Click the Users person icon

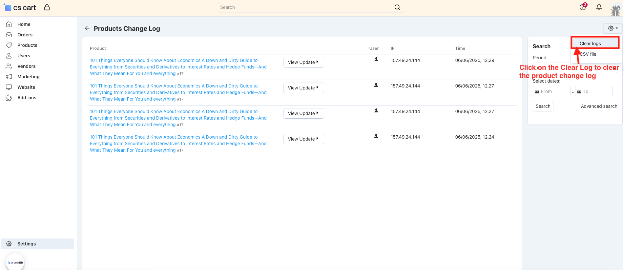pos(9,56)
